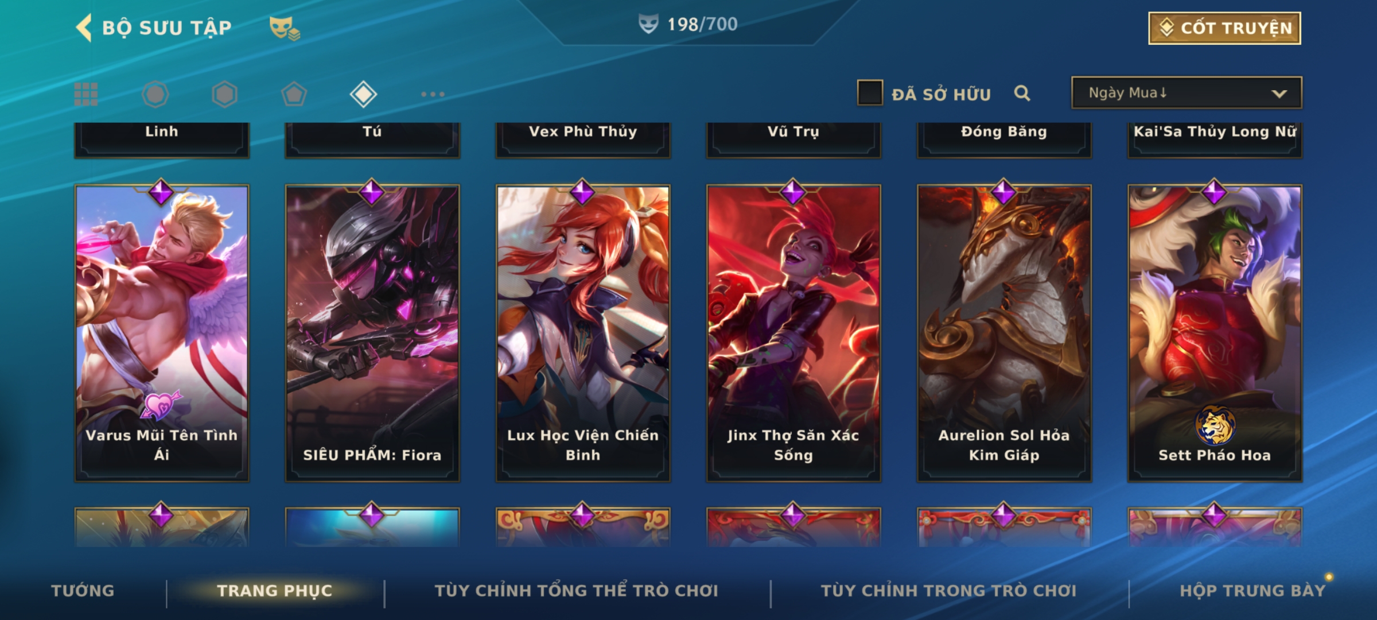Open Tùy Chỉnh Trong Trò Chơi tab
Screen dimensions: 1377x620
[948, 591]
